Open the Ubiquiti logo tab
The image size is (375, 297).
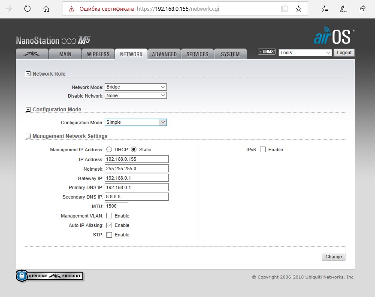point(32,54)
